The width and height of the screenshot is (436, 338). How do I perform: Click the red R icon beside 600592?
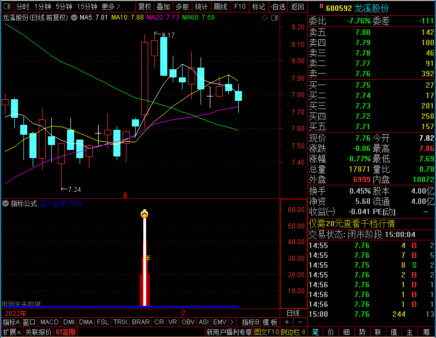[322, 6]
